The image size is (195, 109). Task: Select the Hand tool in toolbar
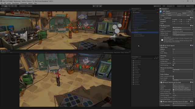coord(2,6)
